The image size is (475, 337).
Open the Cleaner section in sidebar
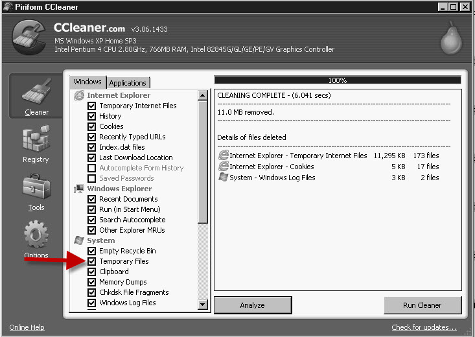(36, 96)
